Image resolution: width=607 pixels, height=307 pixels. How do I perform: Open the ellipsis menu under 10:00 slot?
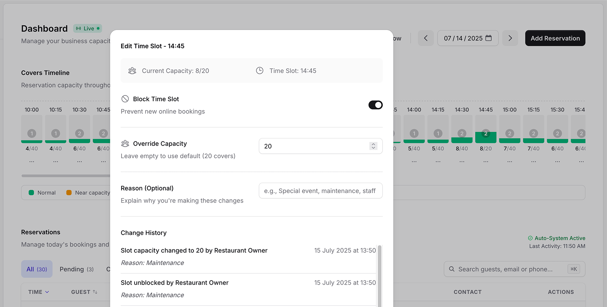32,162
